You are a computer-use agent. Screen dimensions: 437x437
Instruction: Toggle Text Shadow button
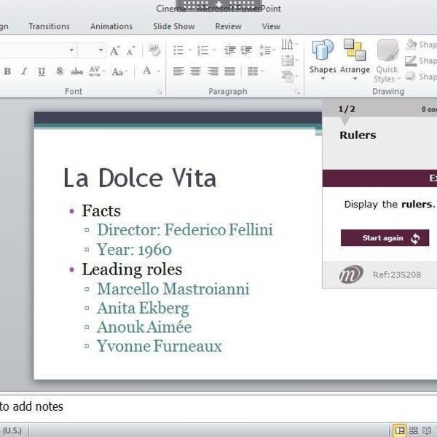coord(60,71)
